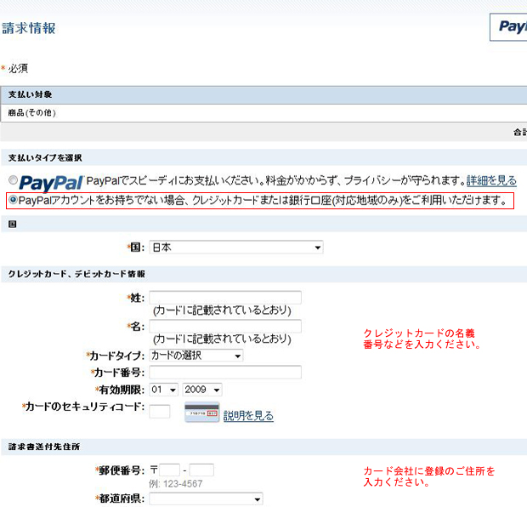Select the radio for paying without PayPal account
The image size is (527, 507).
[x=13, y=200]
